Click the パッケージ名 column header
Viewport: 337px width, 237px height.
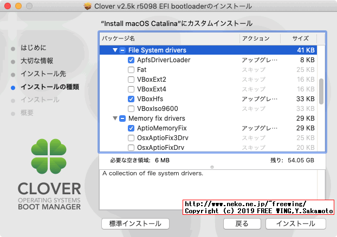click(170, 38)
